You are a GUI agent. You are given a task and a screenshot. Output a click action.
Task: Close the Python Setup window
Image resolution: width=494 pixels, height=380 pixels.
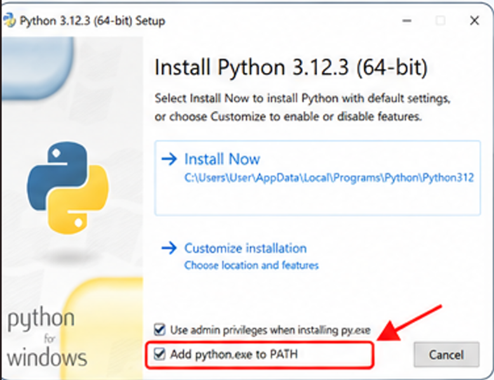[x=474, y=21]
